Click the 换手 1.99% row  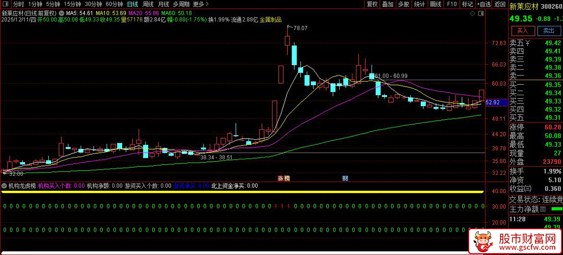tap(536, 171)
